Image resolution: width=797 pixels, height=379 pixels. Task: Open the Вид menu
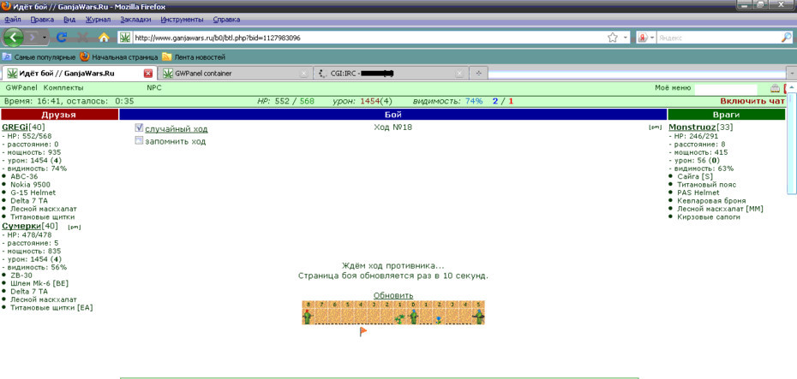(69, 20)
